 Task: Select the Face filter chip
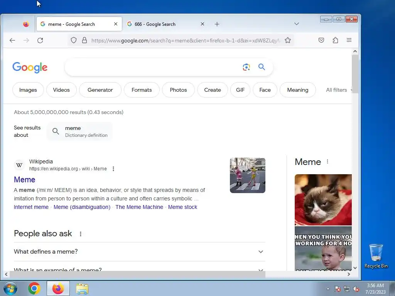tap(265, 90)
